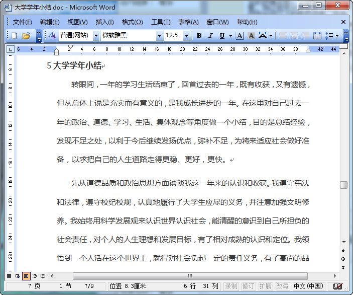The height and width of the screenshot is (295, 353).
Task: Open the 格式(O) menu
Action: click(132, 22)
